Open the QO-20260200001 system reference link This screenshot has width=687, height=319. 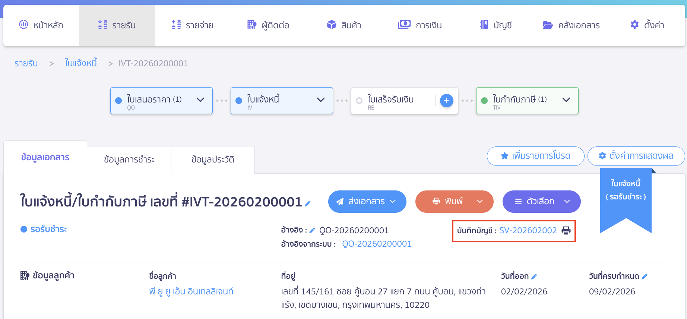click(x=377, y=244)
